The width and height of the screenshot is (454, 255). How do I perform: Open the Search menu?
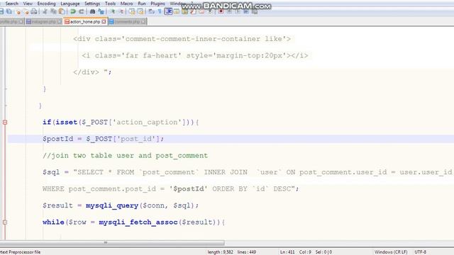point(12,4)
